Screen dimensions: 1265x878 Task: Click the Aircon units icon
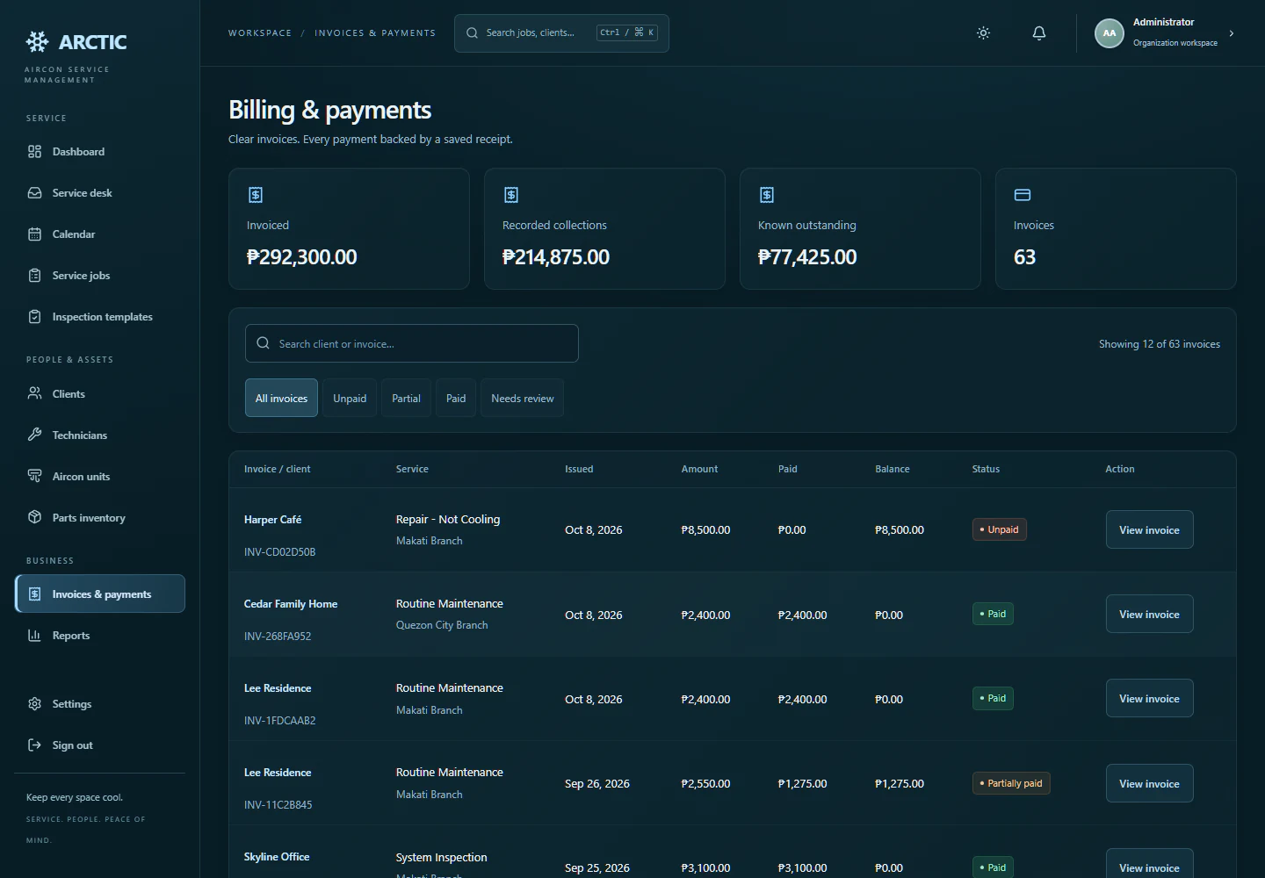[x=34, y=476]
